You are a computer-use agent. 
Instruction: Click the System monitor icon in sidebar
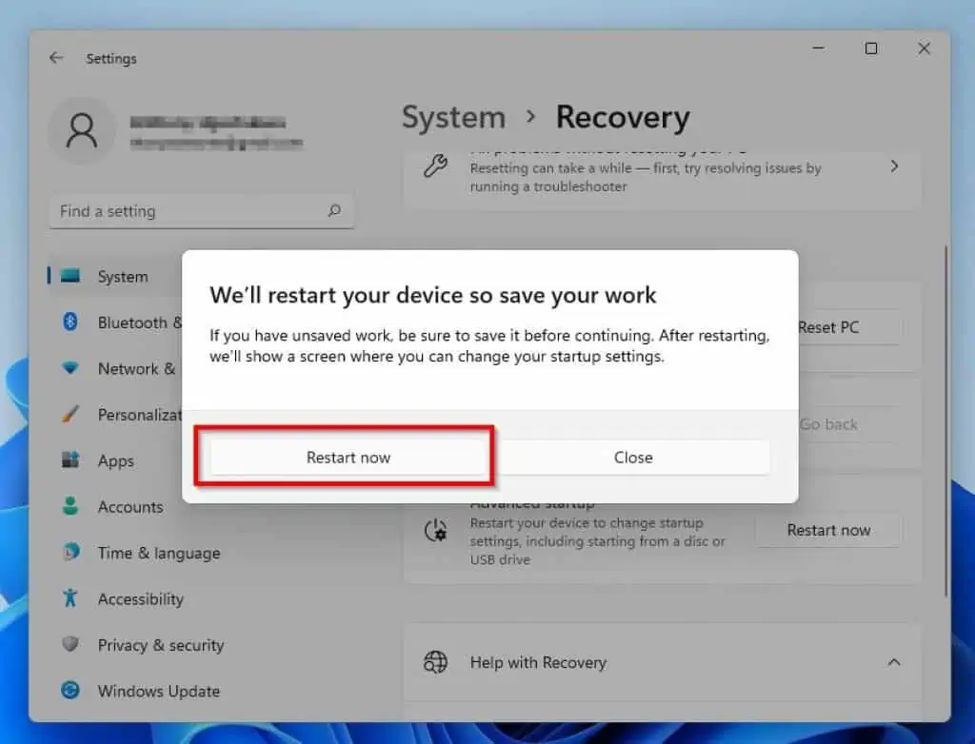[x=70, y=277]
